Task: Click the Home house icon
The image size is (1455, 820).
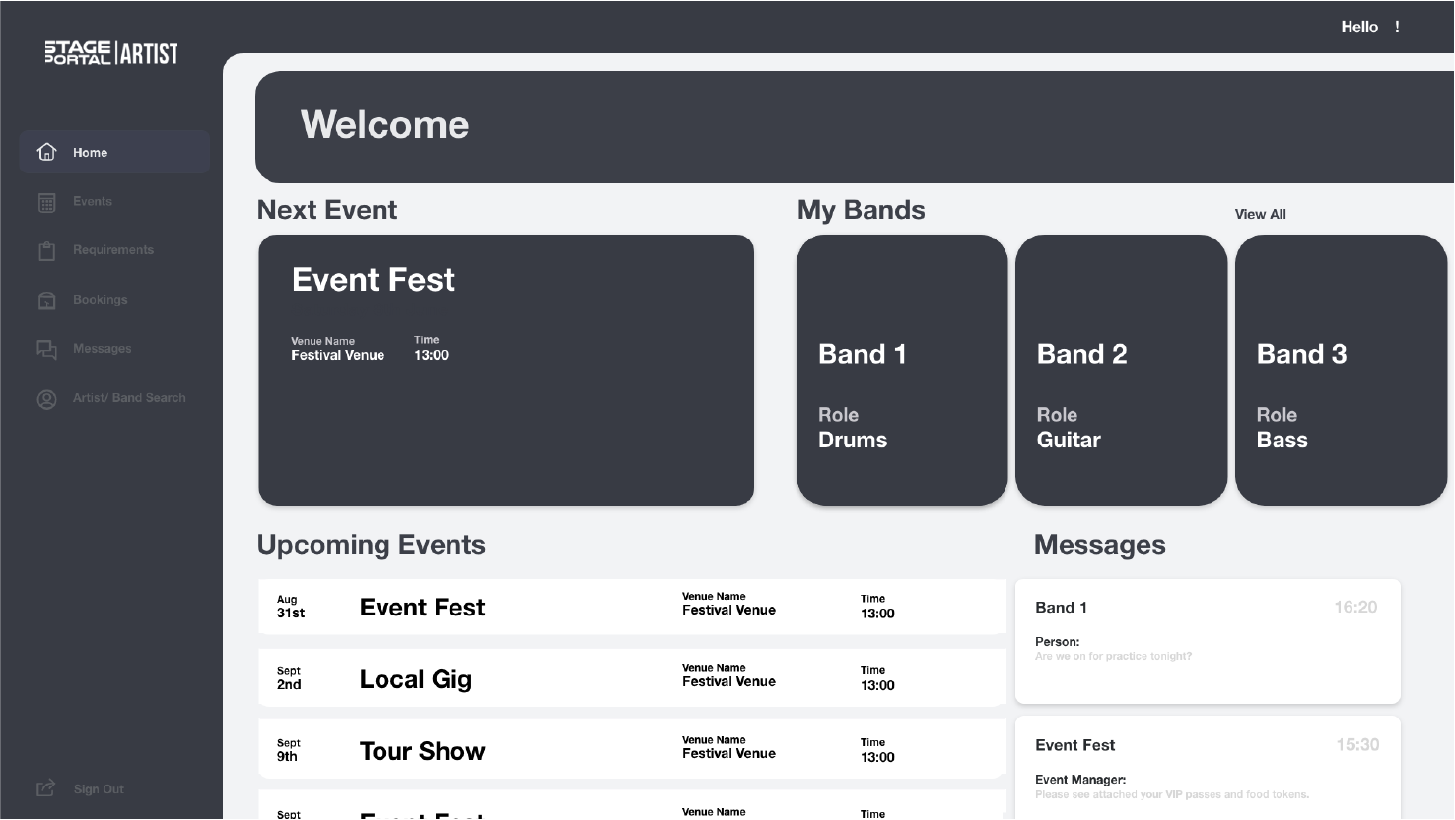Action: pyautogui.click(x=46, y=152)
